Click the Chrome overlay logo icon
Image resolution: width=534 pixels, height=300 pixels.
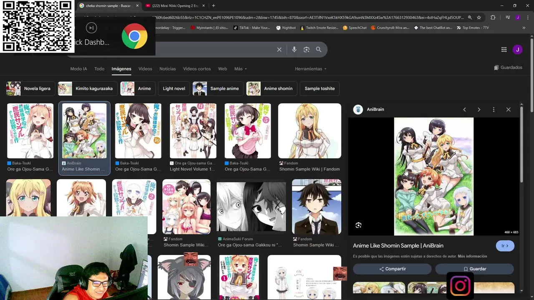134,36
